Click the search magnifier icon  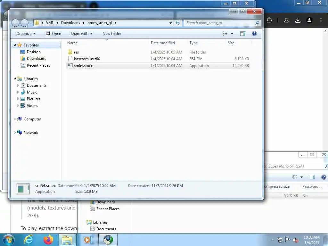tap(257, 23)
